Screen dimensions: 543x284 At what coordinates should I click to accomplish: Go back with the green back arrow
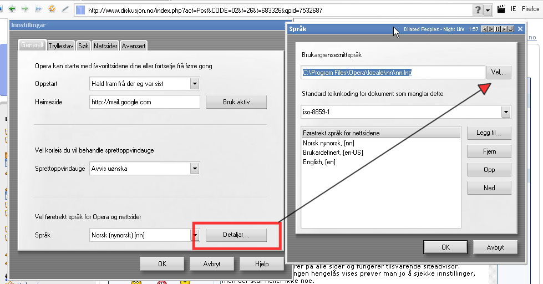12,9
